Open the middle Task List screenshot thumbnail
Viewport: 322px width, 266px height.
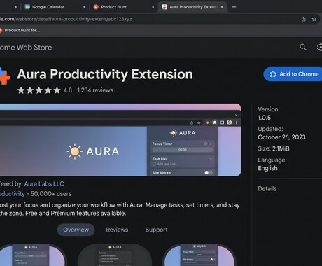click(x=115, y=255)
